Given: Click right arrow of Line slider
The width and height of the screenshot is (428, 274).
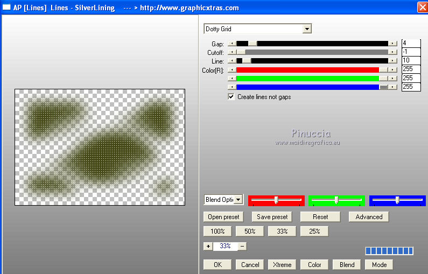Looking at the screenshot, I should (392, 61).
